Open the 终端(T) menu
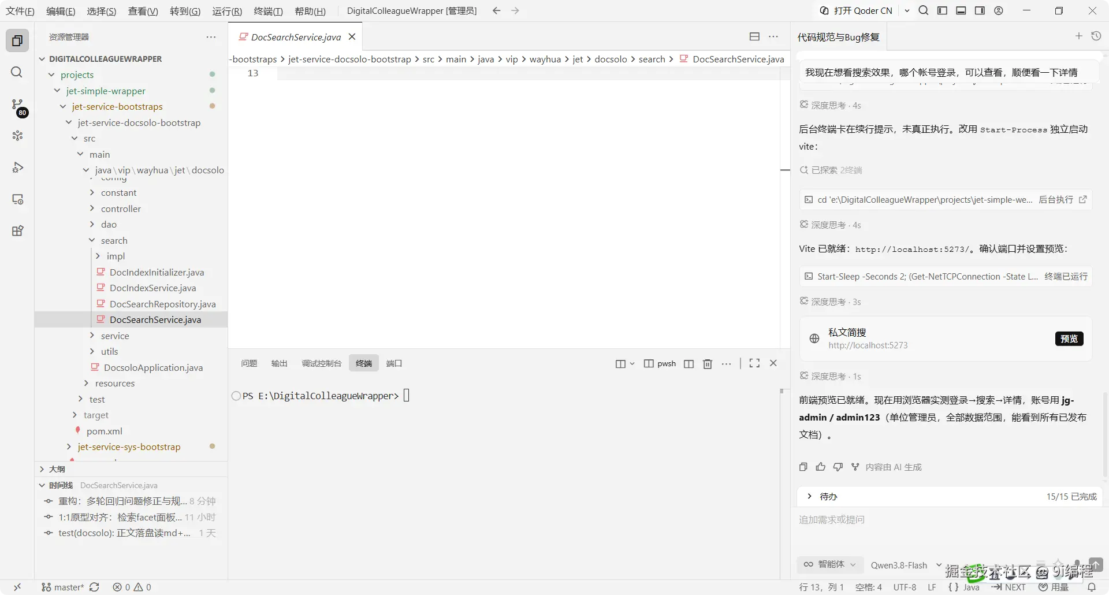Viewport: 1109px width, 595px height. click(x=268, y=11)
